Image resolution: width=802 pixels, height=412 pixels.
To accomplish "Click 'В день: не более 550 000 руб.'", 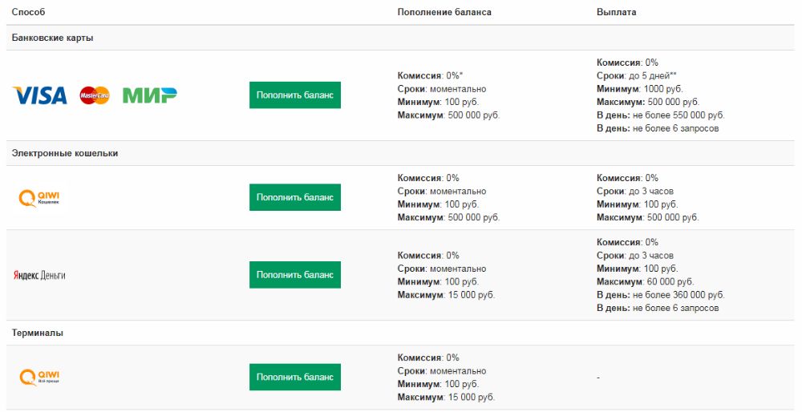I will click(x=660, y=115).
